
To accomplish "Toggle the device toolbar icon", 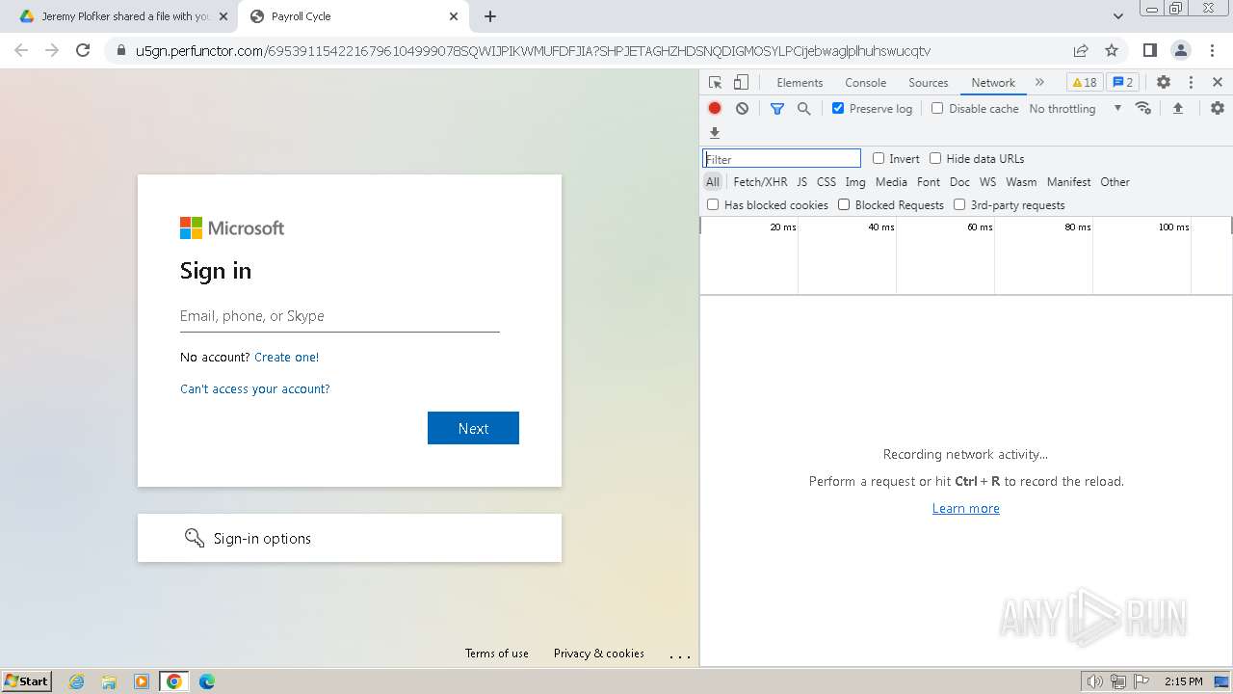I will (741, 83).
